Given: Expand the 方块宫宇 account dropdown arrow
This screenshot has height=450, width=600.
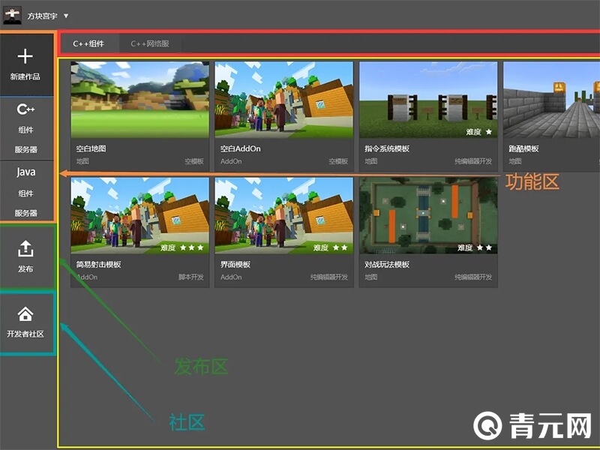Looking at the screenshot, I should tap(66, 16).
